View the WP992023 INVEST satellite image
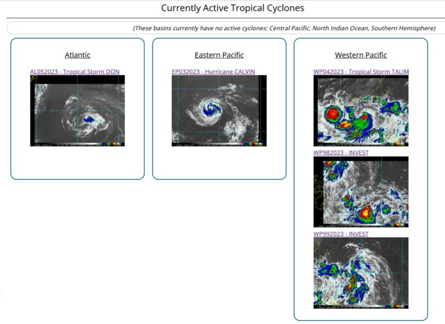This screenshot has width=445, height=324. tap(361, 273)
